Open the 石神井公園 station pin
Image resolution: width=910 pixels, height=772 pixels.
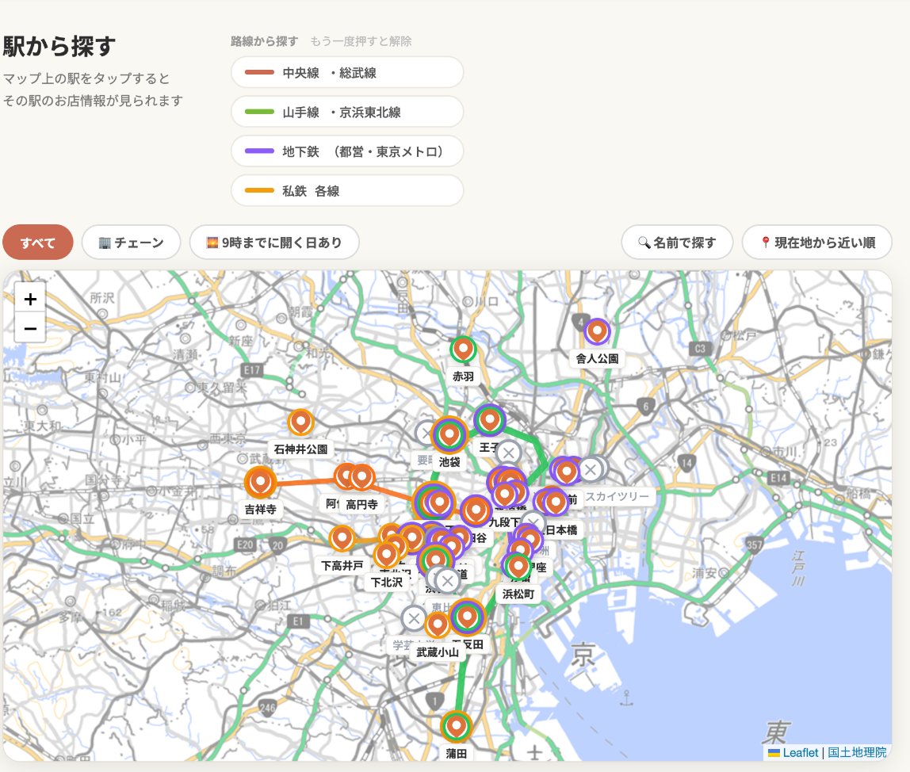click(x=300, y=422)
